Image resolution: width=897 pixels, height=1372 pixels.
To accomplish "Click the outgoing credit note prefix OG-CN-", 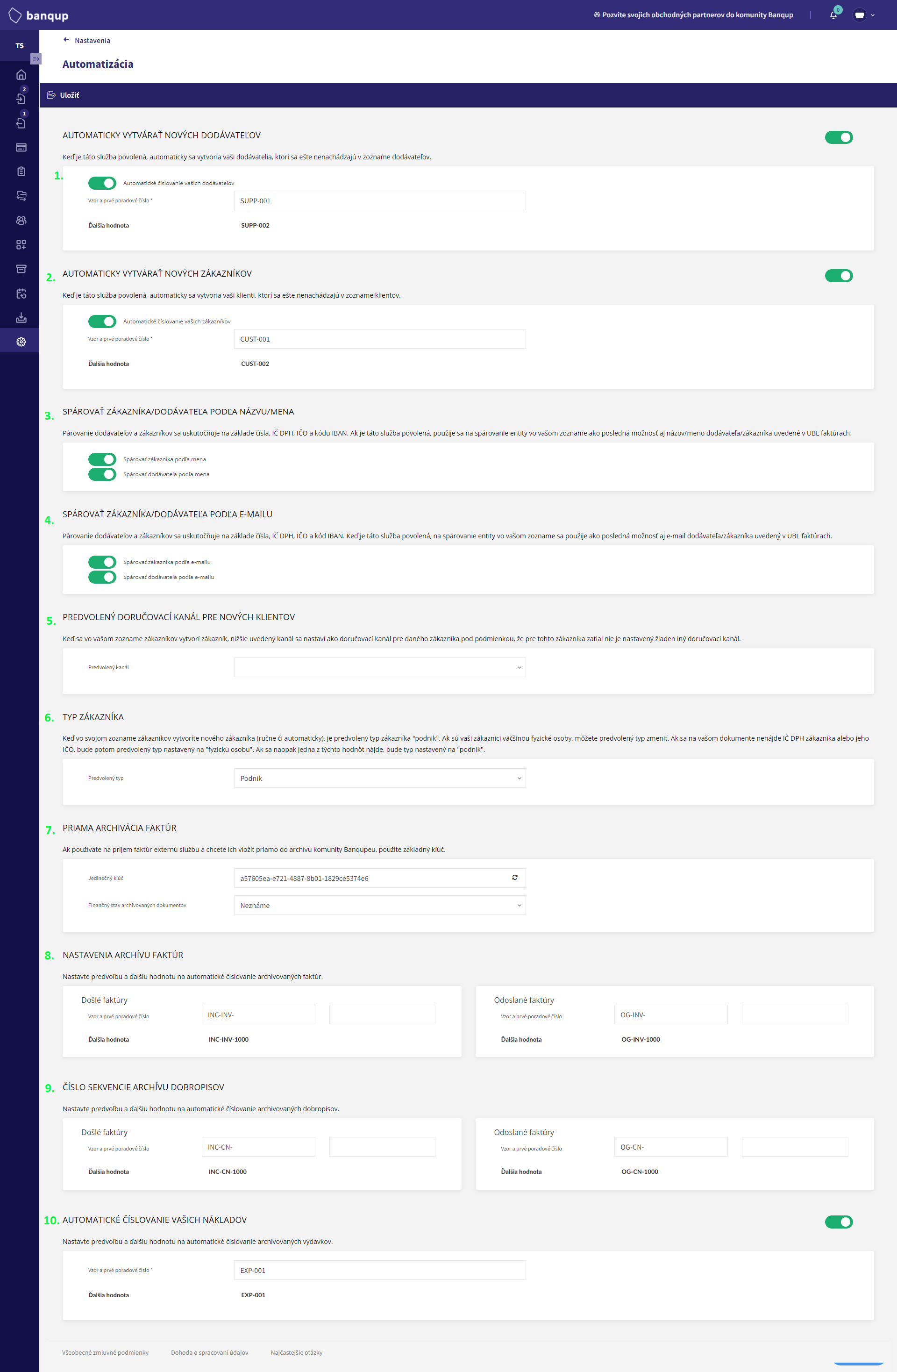I will coord(671,1147).
